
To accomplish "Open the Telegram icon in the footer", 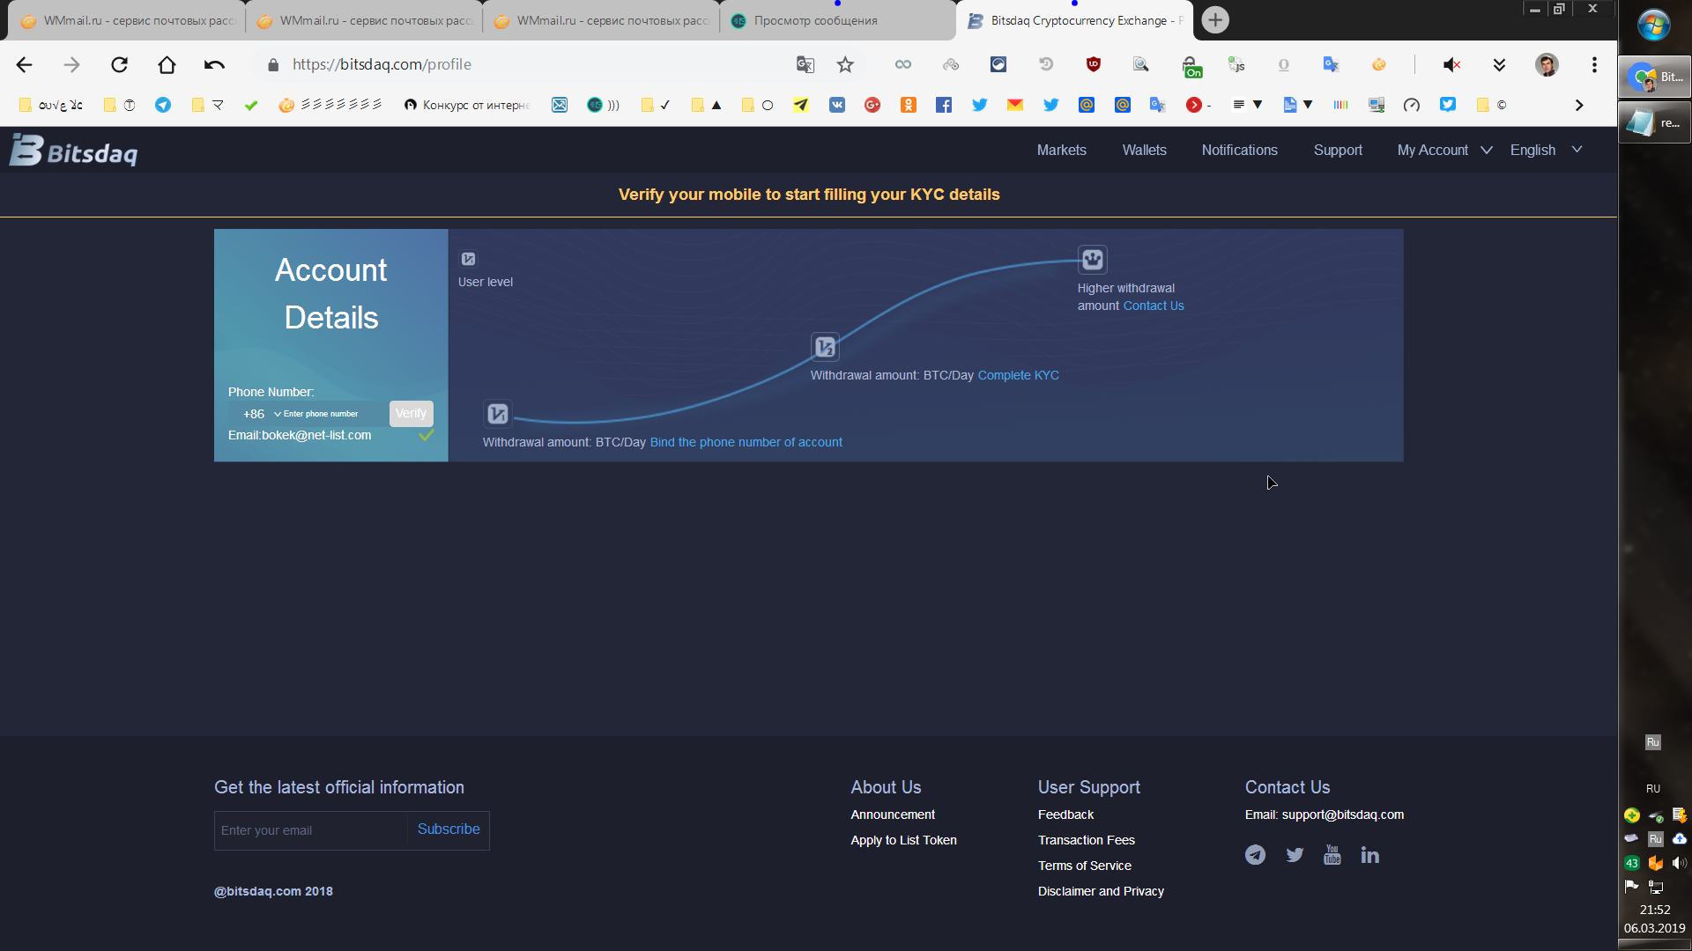I will (1255, 855).
